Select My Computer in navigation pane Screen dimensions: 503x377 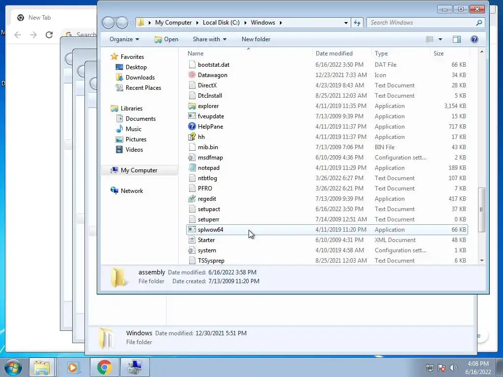(140, 170)
